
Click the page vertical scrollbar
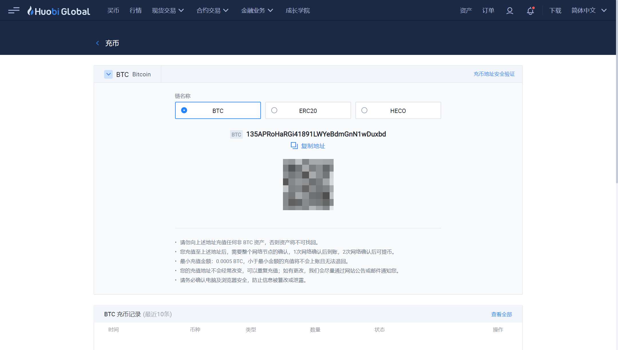[x=617, y=92]
